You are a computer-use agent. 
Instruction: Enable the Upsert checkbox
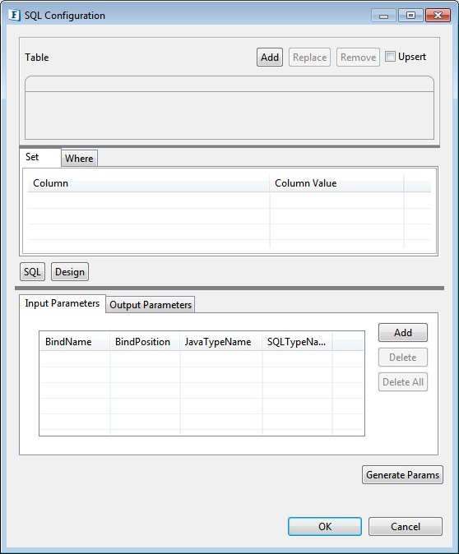[390, 57]
